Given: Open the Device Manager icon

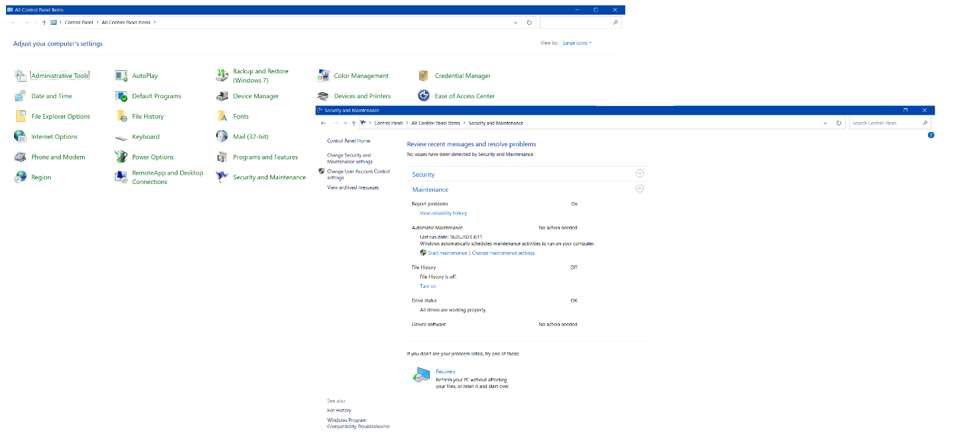Looking at the screenshot, I should [221, 96].
